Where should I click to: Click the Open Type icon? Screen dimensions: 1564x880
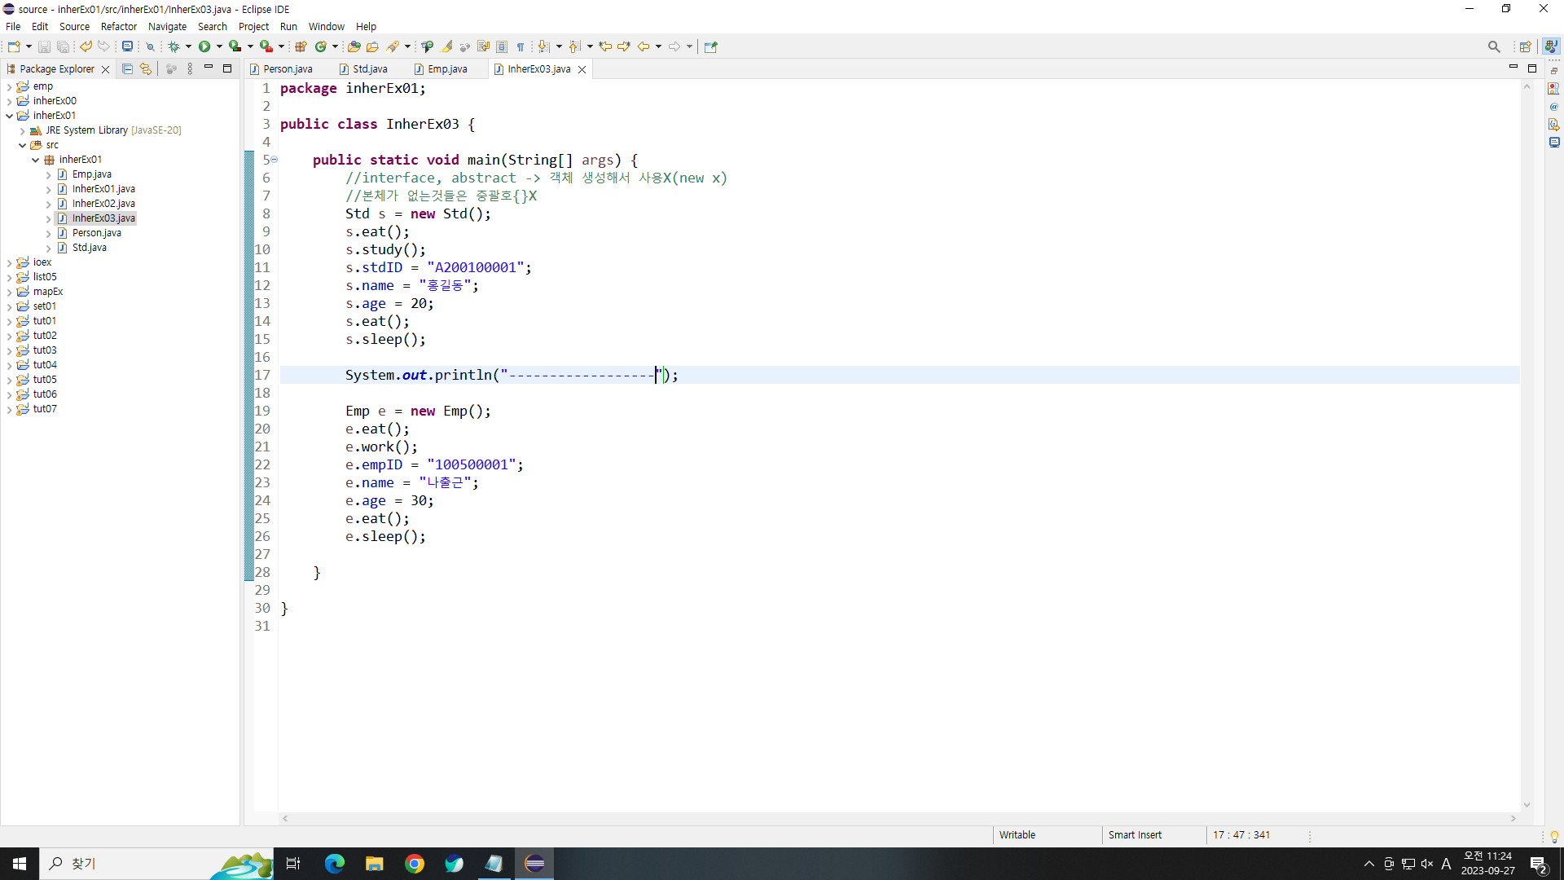tap(354, 46)
